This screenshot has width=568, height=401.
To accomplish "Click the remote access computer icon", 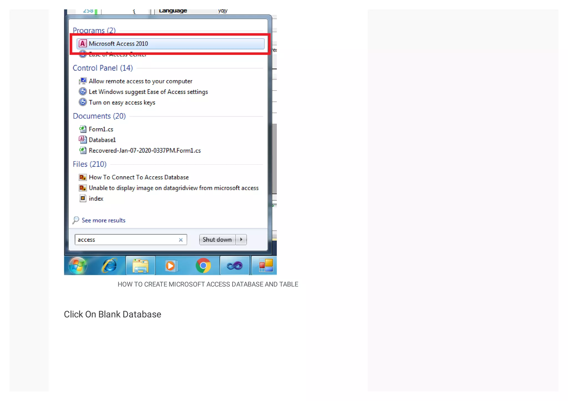I will pyautogui.click(x=83, y=81).
